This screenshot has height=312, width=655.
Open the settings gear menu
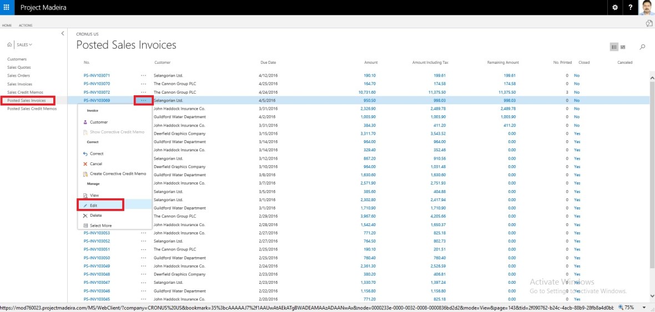pyautogui.click(x=614, y=8)
